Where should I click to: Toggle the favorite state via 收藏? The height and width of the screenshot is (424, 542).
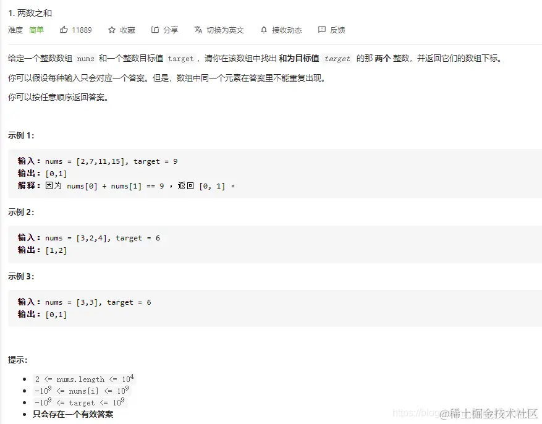[x=122, y=29]
